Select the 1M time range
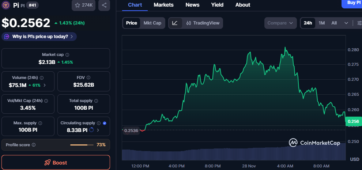 point(321,23)
